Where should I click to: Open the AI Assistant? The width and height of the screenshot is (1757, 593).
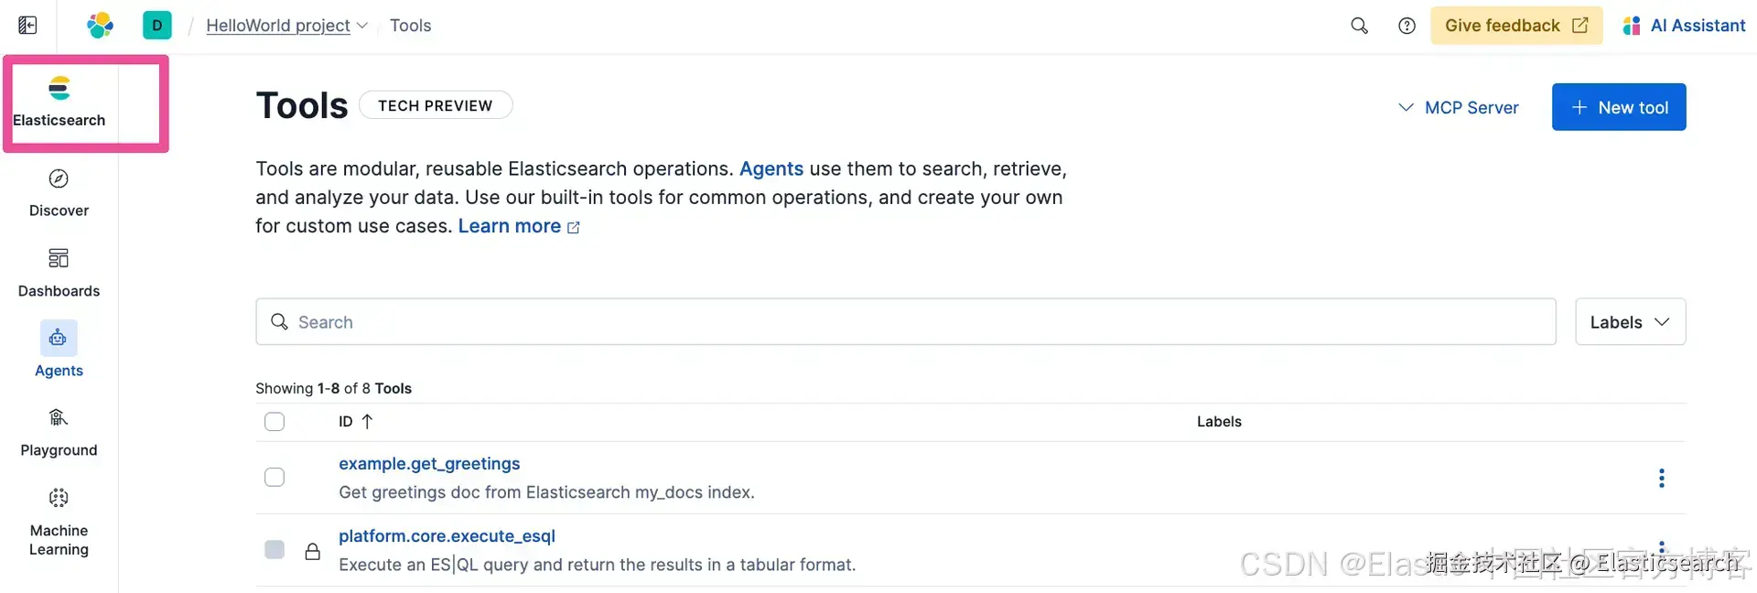[x=1684, y=26]
